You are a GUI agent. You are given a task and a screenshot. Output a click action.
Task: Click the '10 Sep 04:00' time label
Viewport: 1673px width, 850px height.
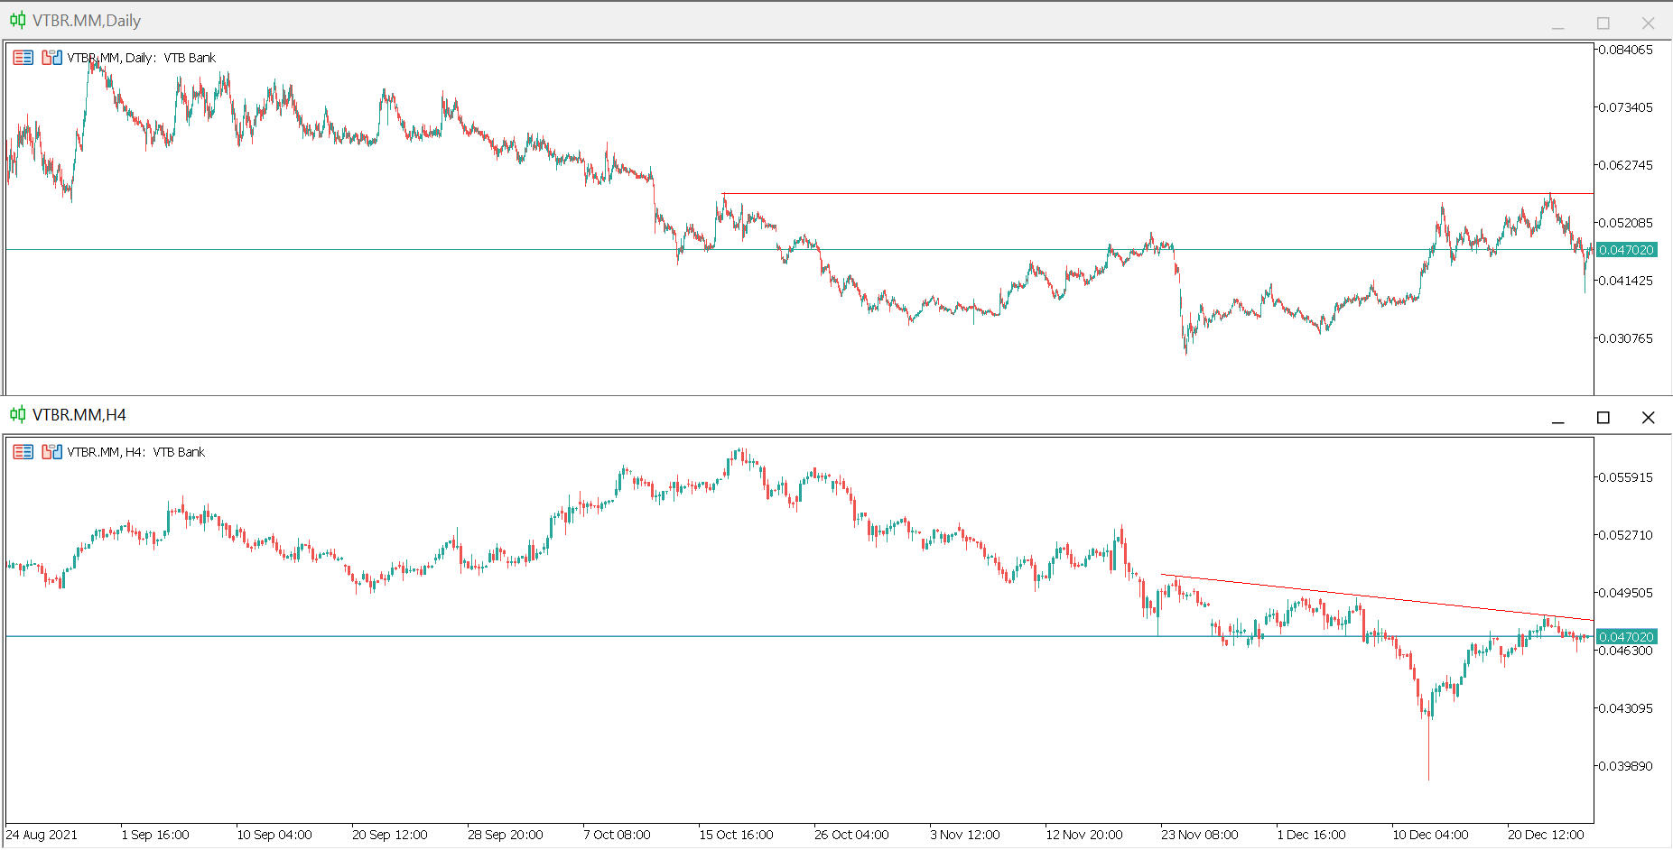point(274,835)
